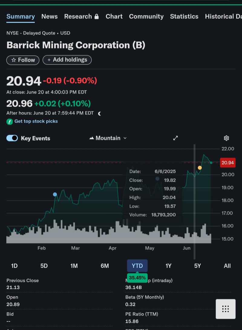
Task: Open the Historical Data tab
Action: click(223, 16)
